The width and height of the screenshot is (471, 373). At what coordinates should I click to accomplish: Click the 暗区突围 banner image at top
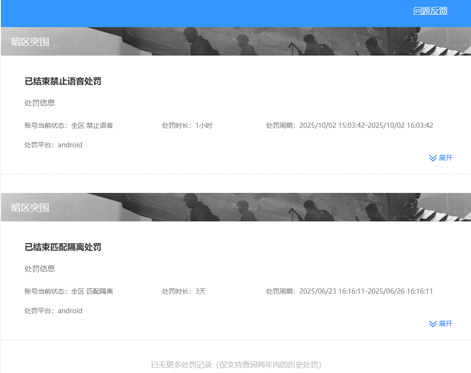235,41
